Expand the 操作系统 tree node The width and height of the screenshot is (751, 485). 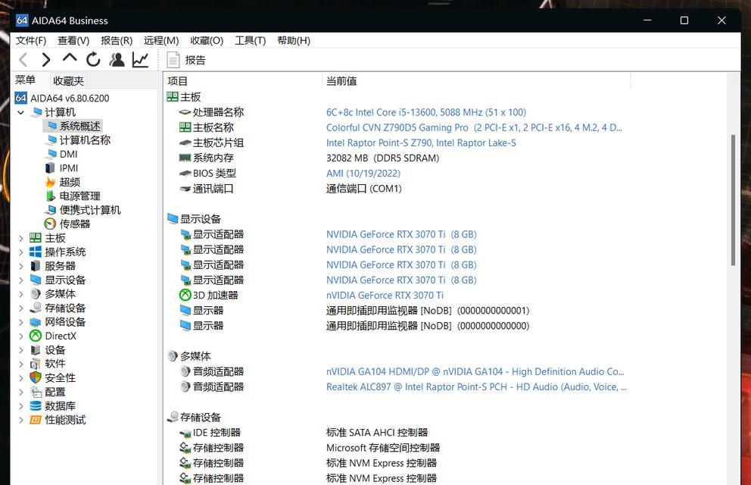(x=20, y=252)
